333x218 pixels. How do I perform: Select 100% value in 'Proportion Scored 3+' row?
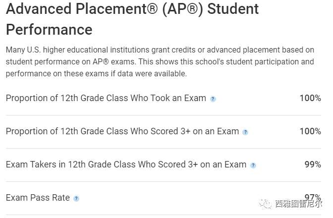pyautogui.click(x=310, y=131)
